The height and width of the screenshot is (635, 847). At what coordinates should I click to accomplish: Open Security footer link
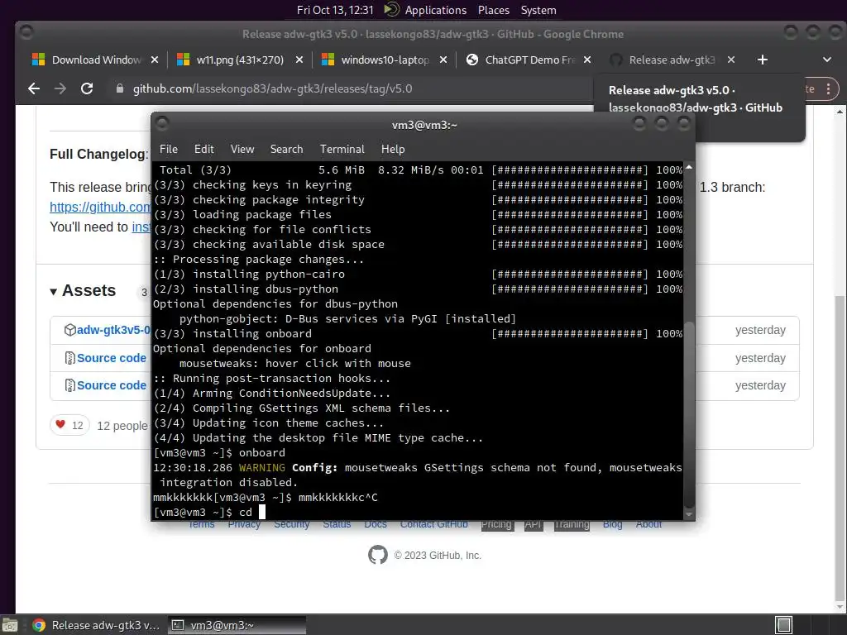291,524
